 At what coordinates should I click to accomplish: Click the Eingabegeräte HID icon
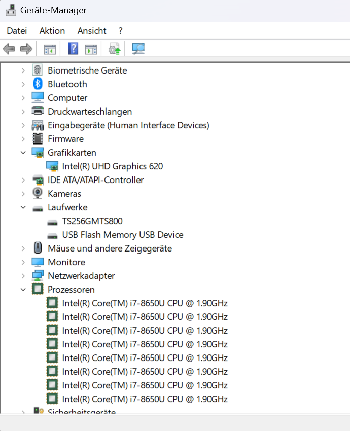click(38, 125)
